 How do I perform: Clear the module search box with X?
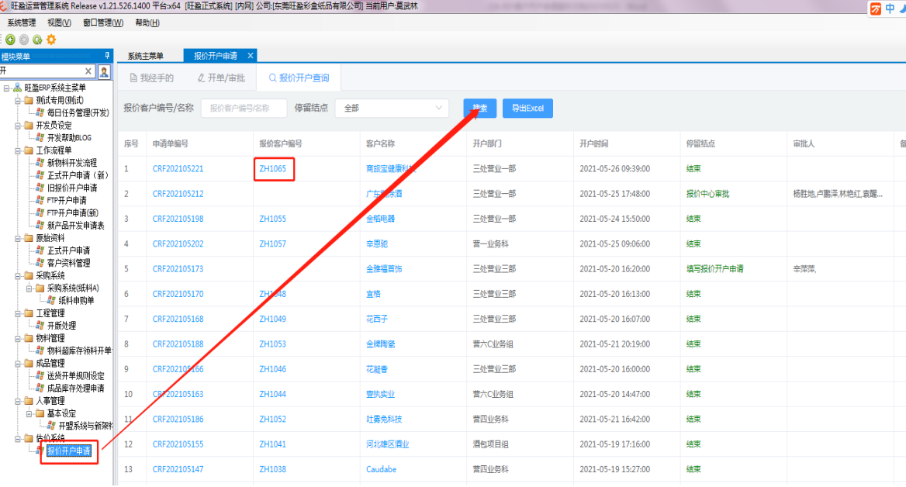[88, 71]
